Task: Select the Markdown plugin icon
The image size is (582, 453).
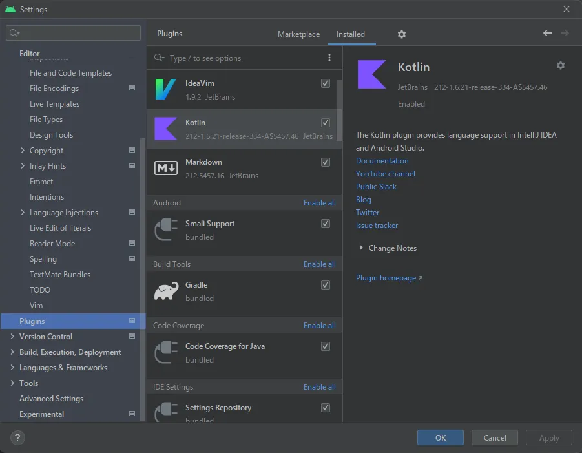Action: (x=165, y=169)
